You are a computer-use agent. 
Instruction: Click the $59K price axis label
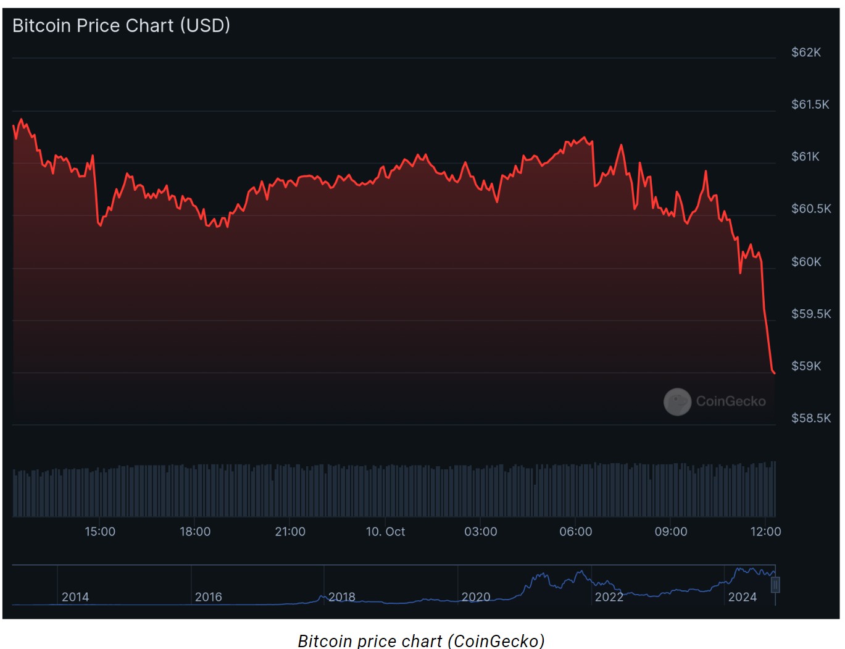pyautogui.click(x=806, y=366)
